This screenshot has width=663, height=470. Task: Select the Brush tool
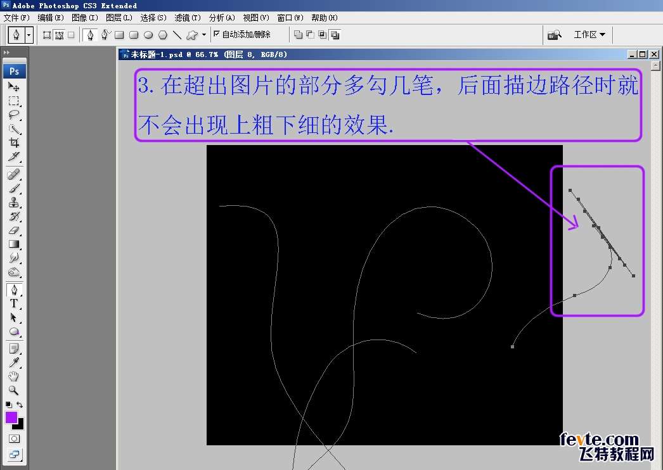(14, 188)
